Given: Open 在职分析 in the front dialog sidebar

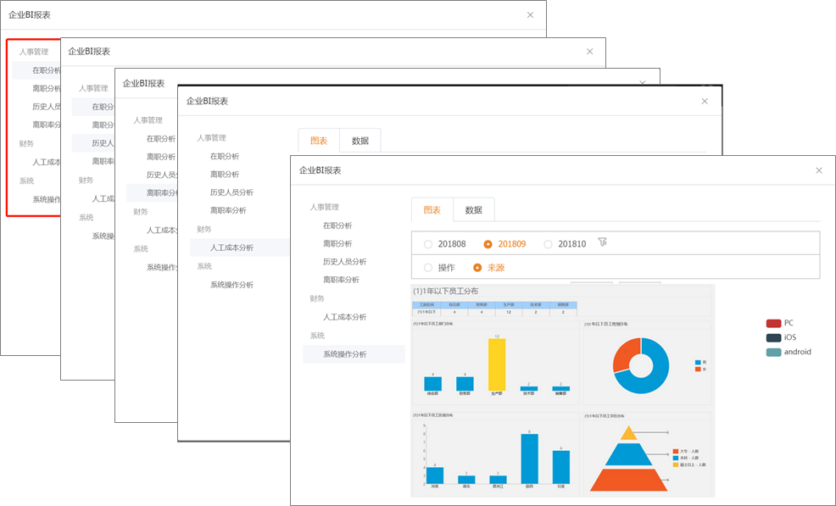Looking at the screenshot, I should [337, 225].
